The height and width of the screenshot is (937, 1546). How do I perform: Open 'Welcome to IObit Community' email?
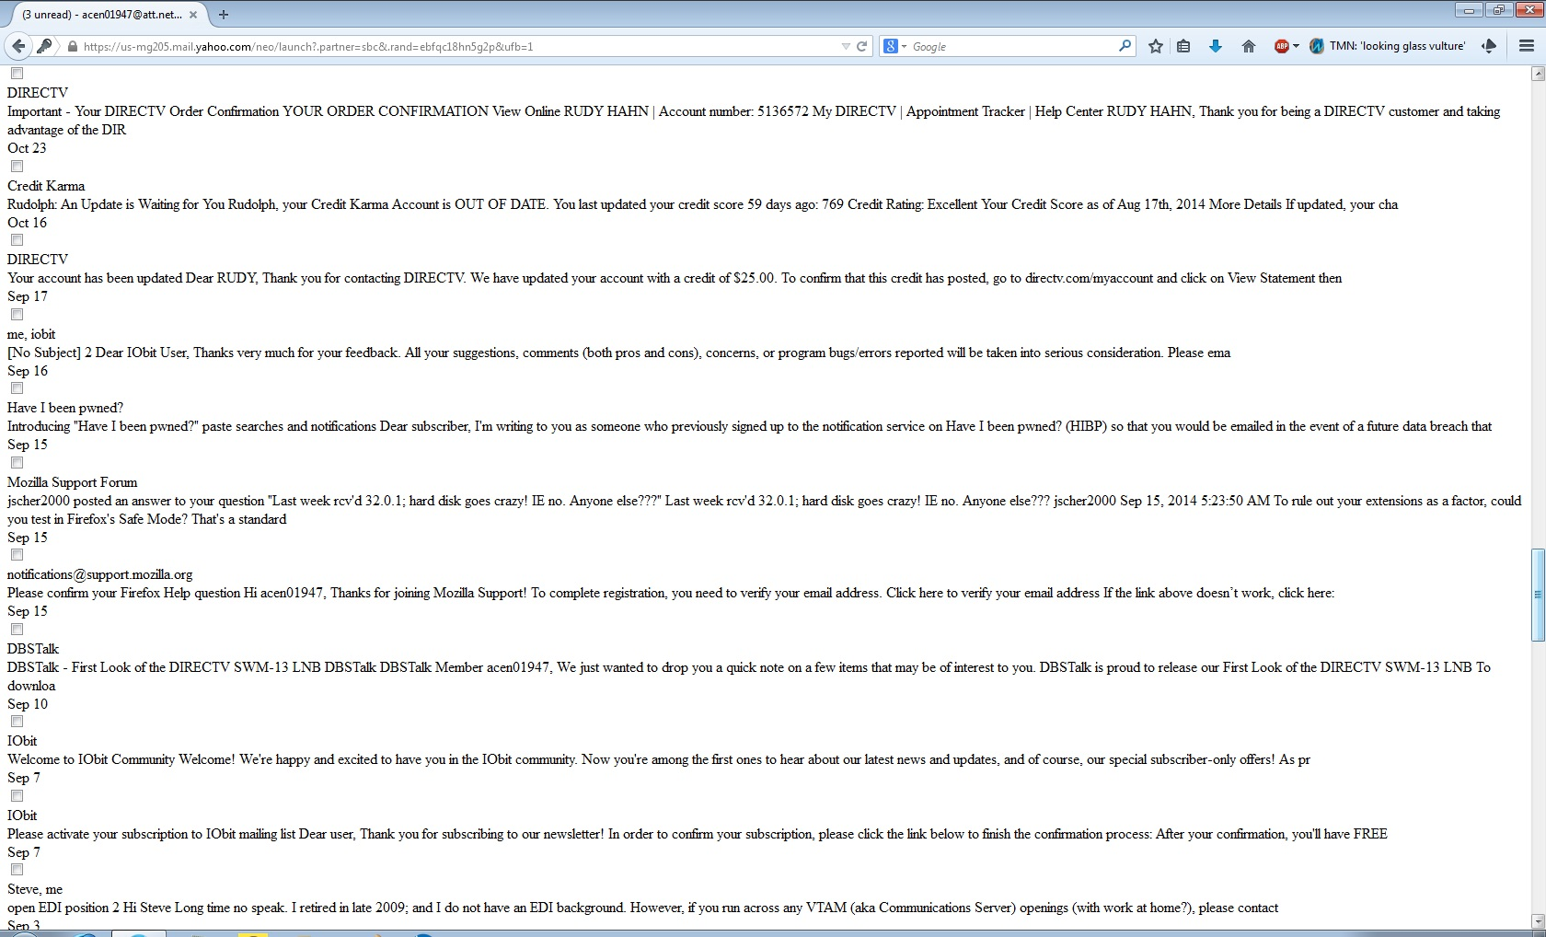(659, 759)
